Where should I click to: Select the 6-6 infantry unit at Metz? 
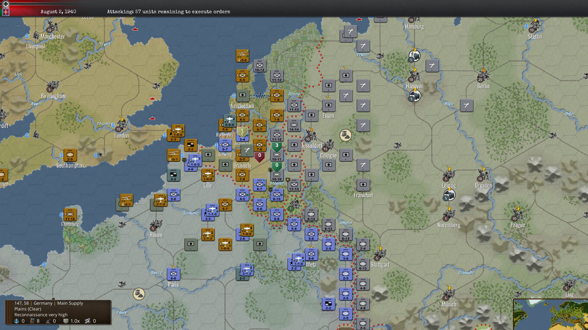(311, 254)
